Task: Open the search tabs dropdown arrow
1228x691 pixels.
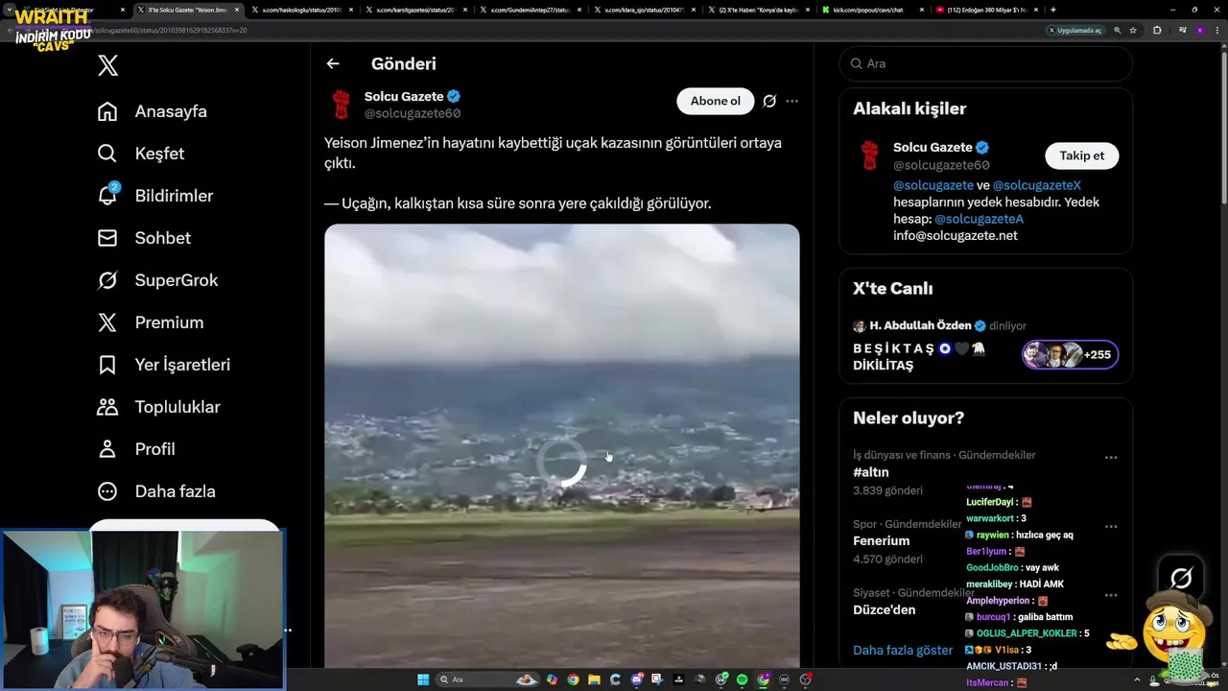Action: pyautogui.click(x=9, y=10)
